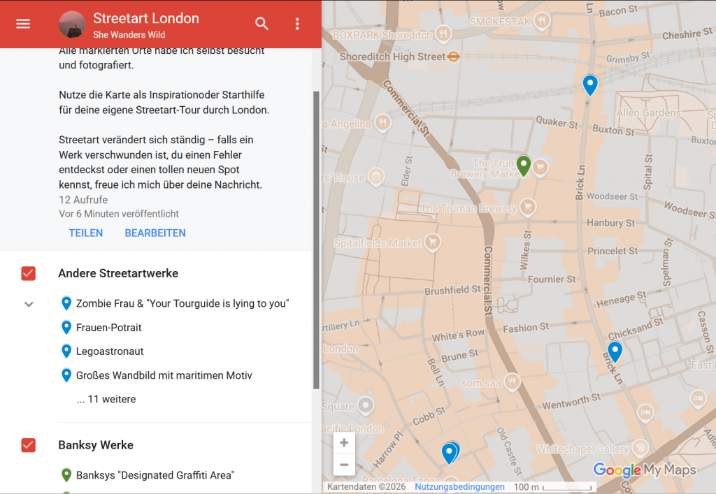This screenshot has height=494, width=716.
Task: Open the Nutzungsbedingungen link
Action: pyautogui.click(x=459, y=487)
